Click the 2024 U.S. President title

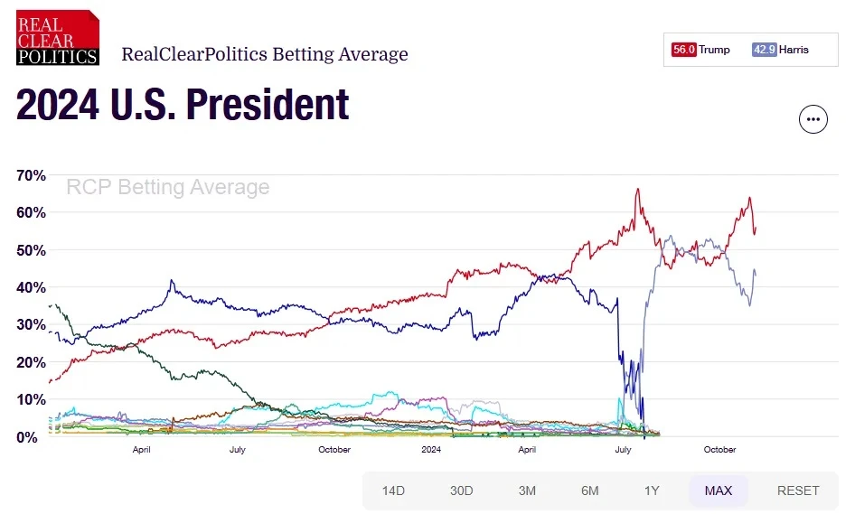[183, 104]
